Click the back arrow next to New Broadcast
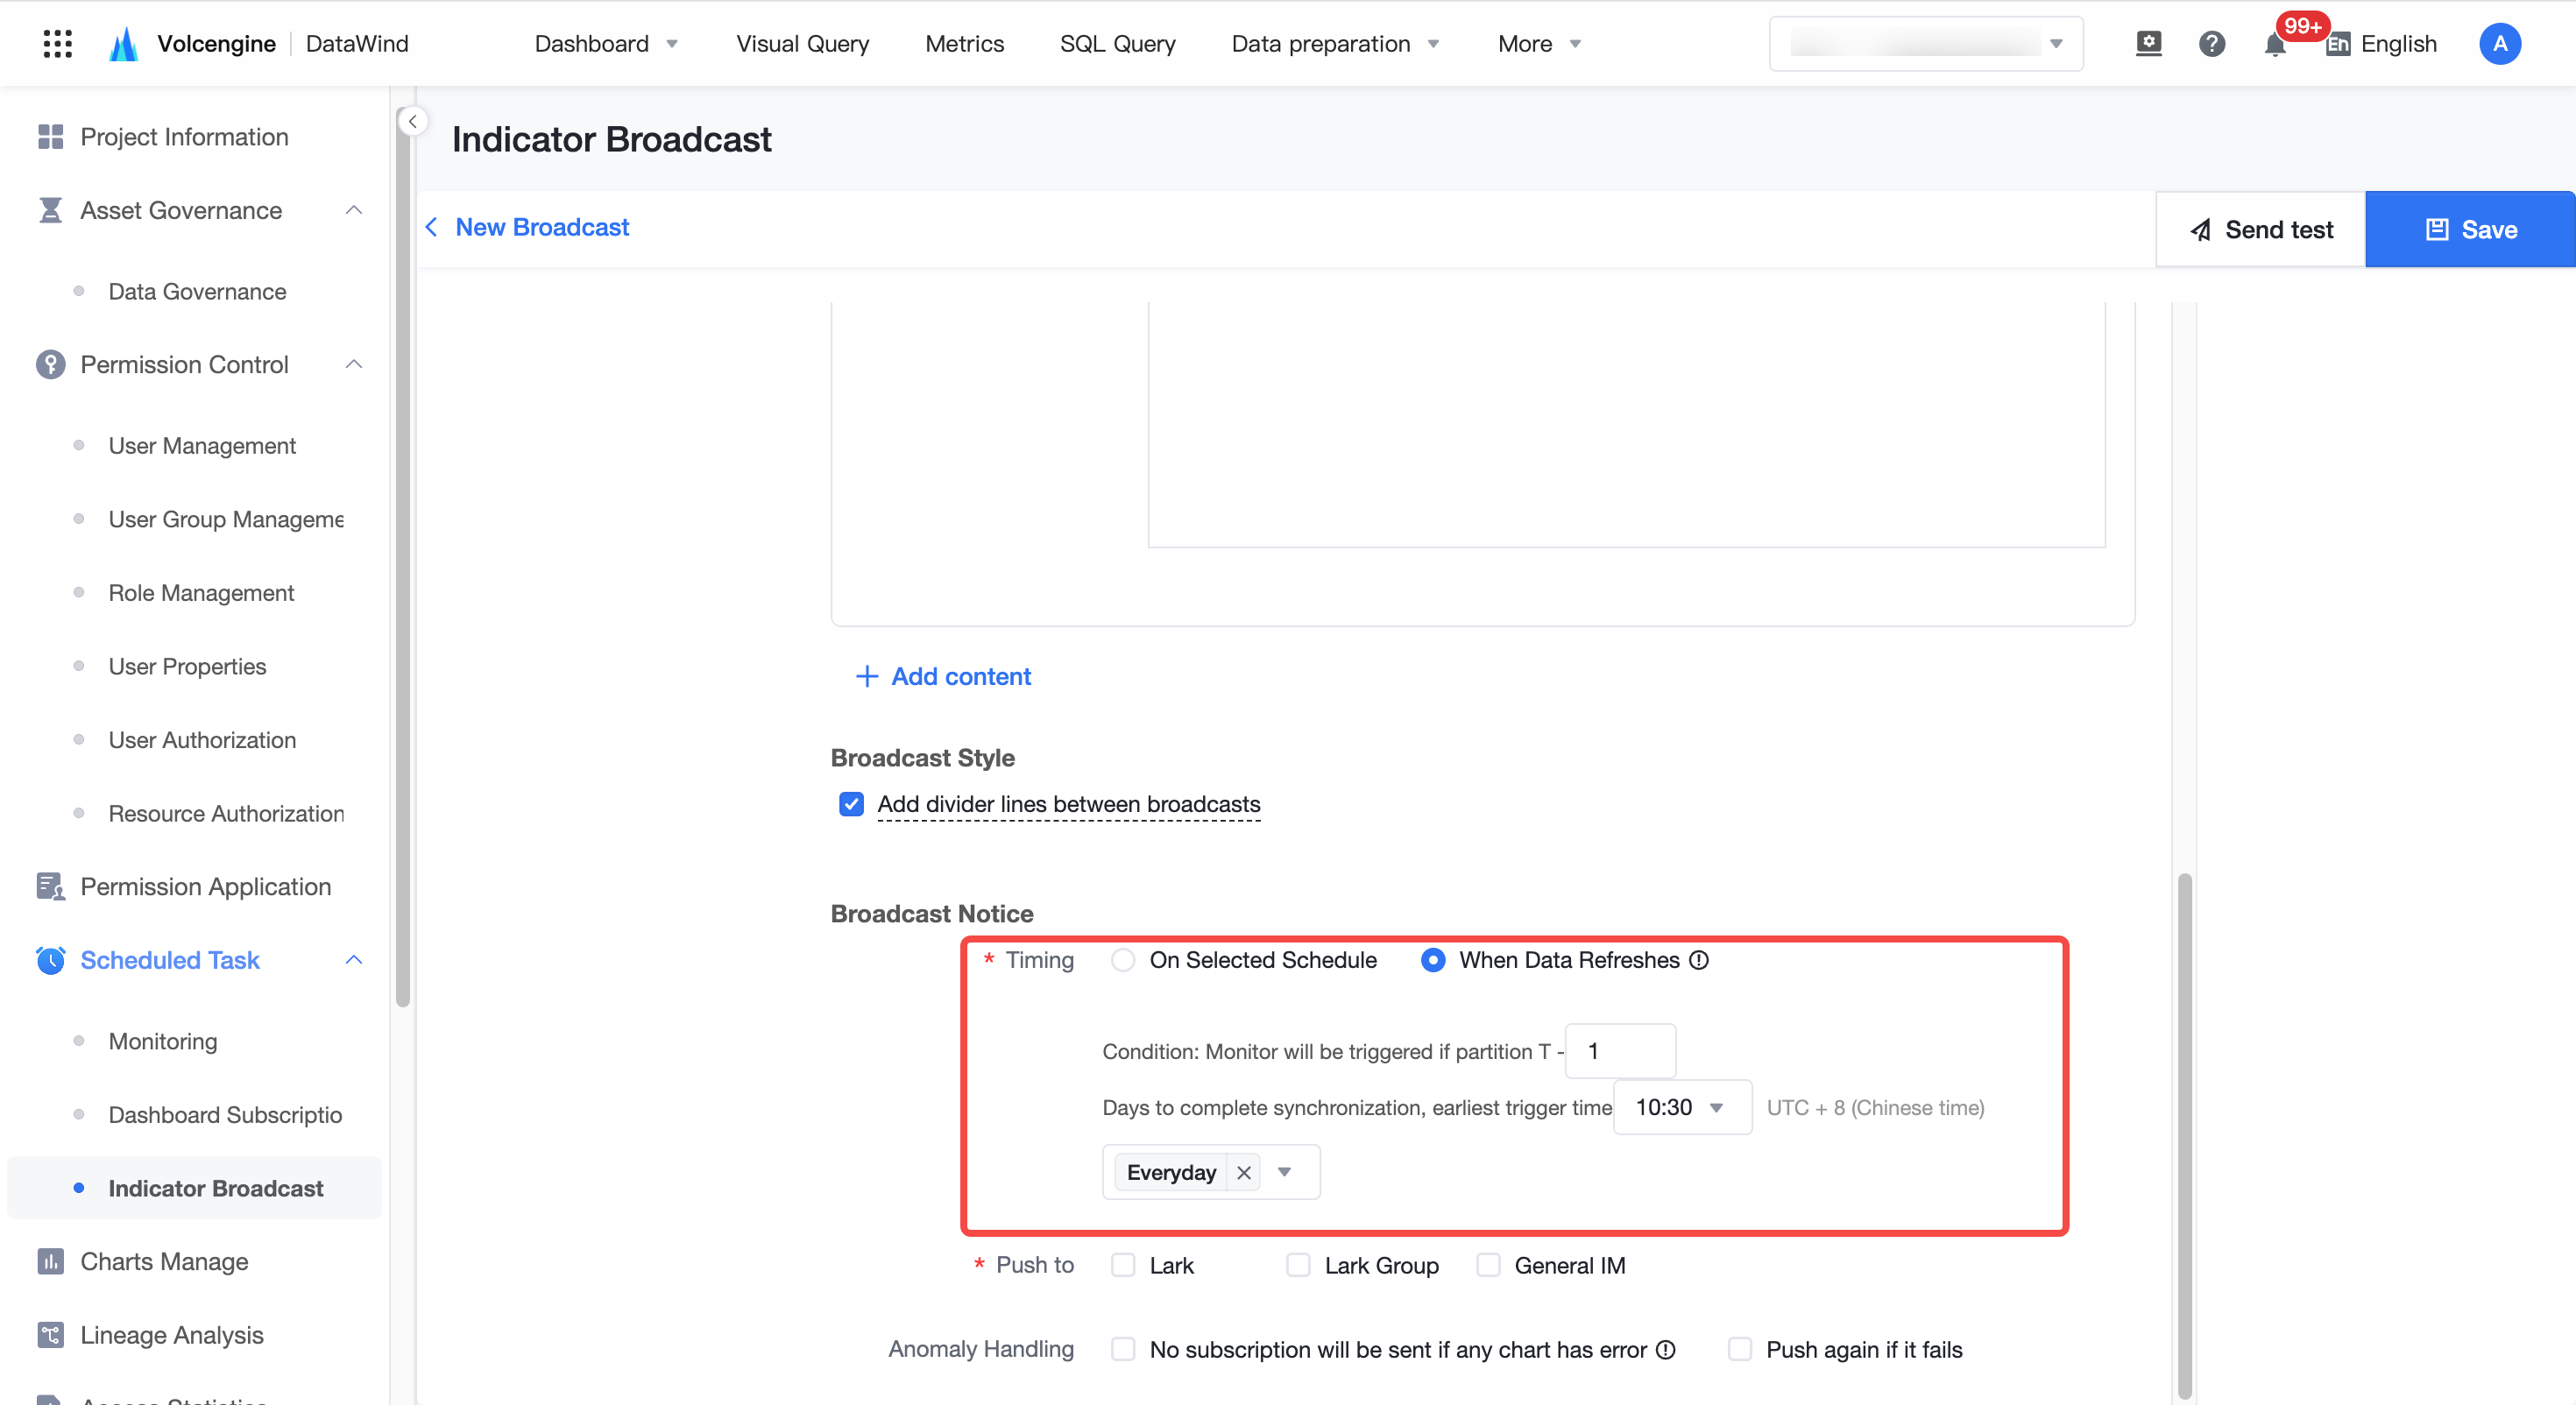Screen dimensions: 2576x1405 (431, 228)
